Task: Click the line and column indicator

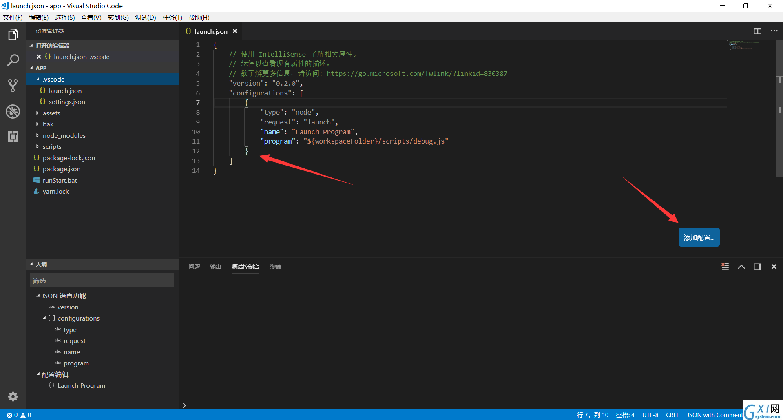Action: click(592, 415)
